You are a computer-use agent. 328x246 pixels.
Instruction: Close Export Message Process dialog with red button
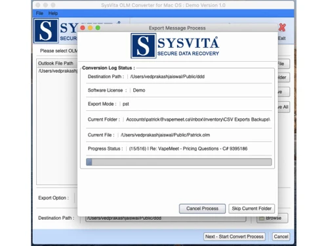[83, 28]
